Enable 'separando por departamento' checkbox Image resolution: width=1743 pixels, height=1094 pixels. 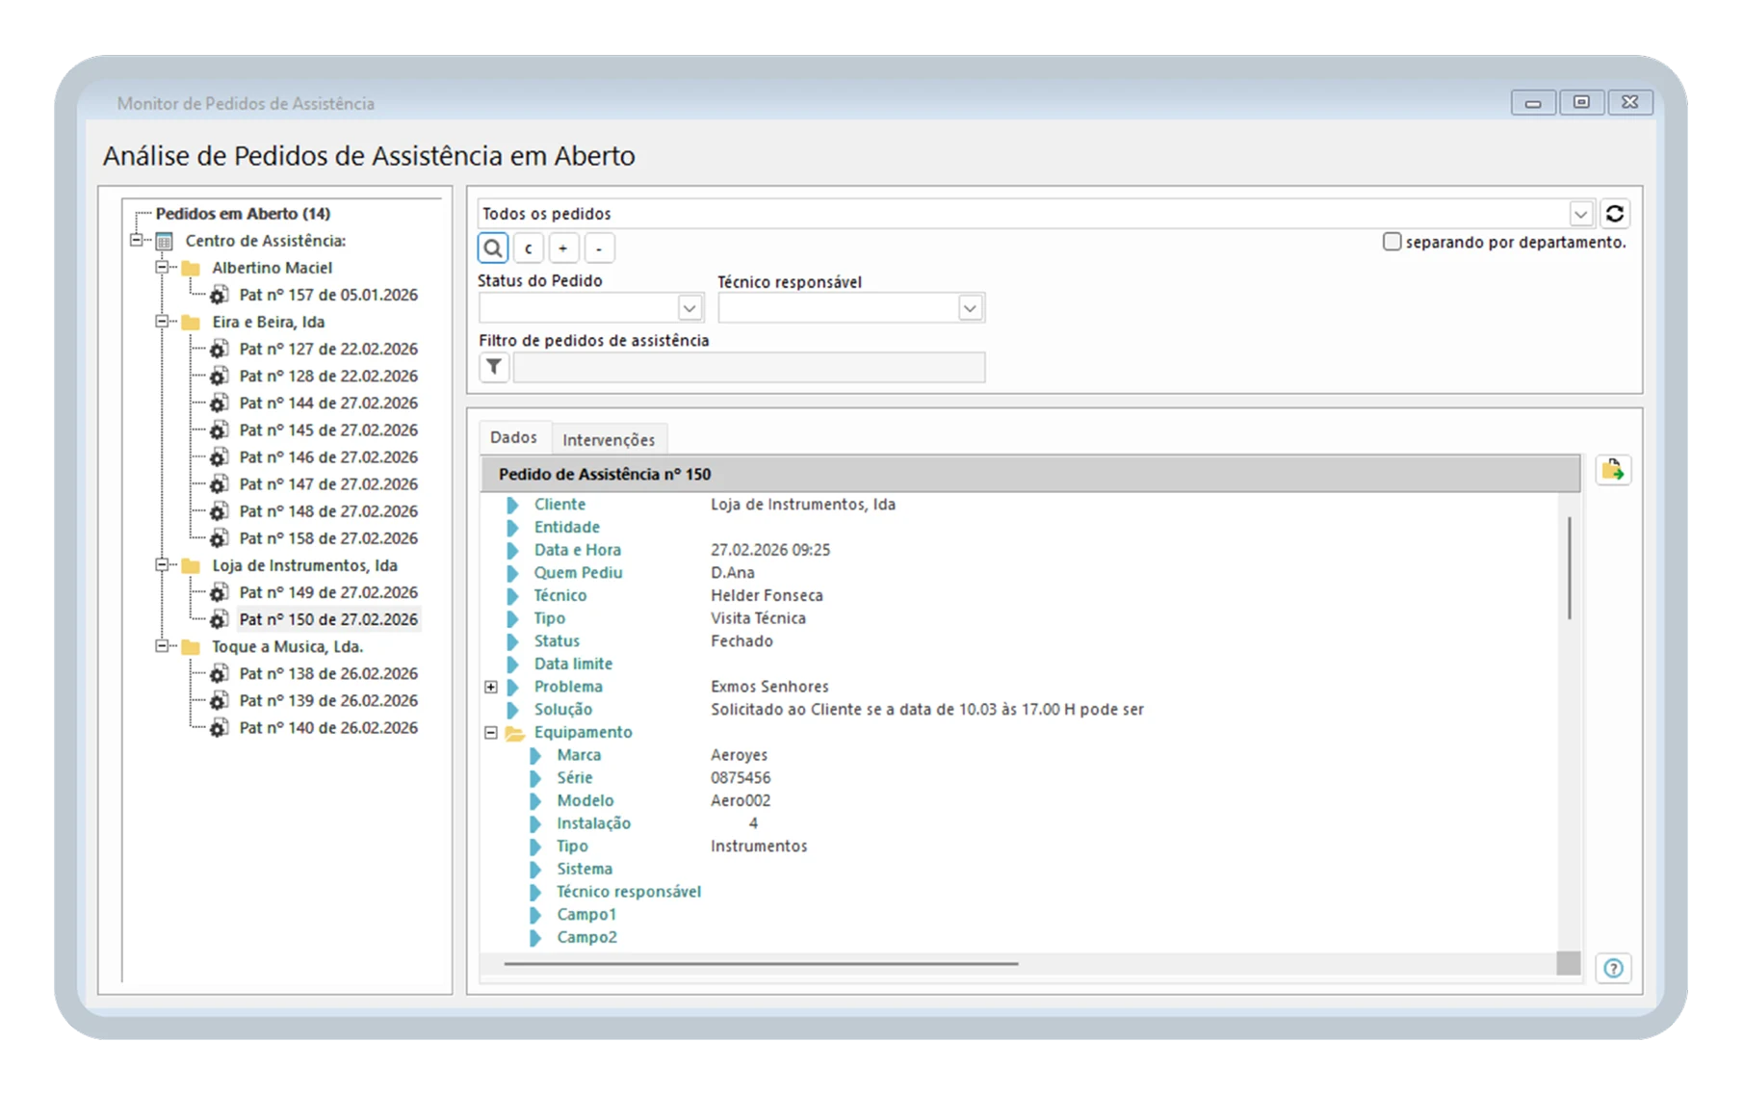(1392, 242)
